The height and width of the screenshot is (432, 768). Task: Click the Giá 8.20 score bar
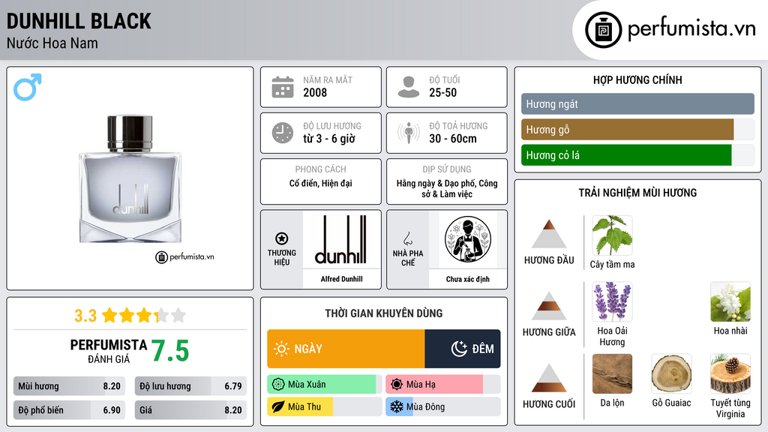(190, 410)
